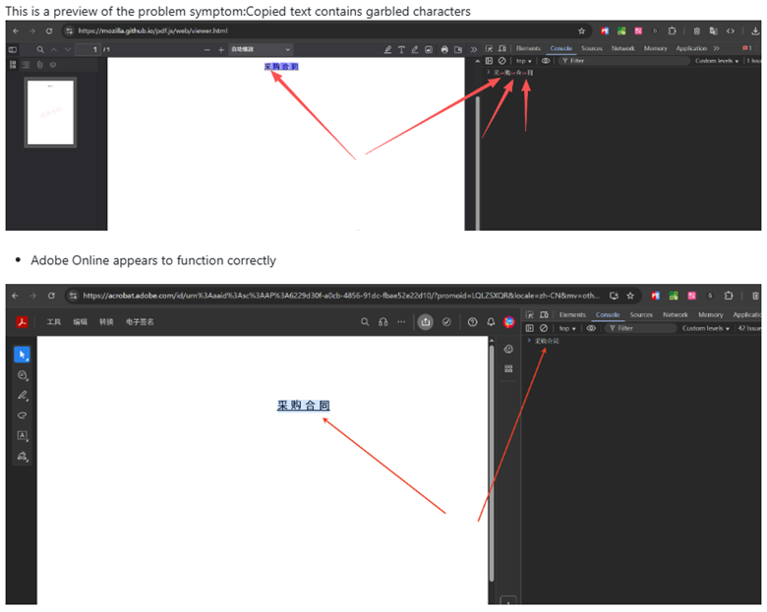
Task: Toggle the pdf.js viewer sidebar button
Action: coord(13,49)
